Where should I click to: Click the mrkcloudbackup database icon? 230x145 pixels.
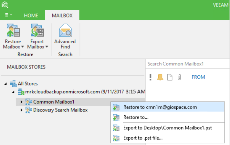click(21, 92)
